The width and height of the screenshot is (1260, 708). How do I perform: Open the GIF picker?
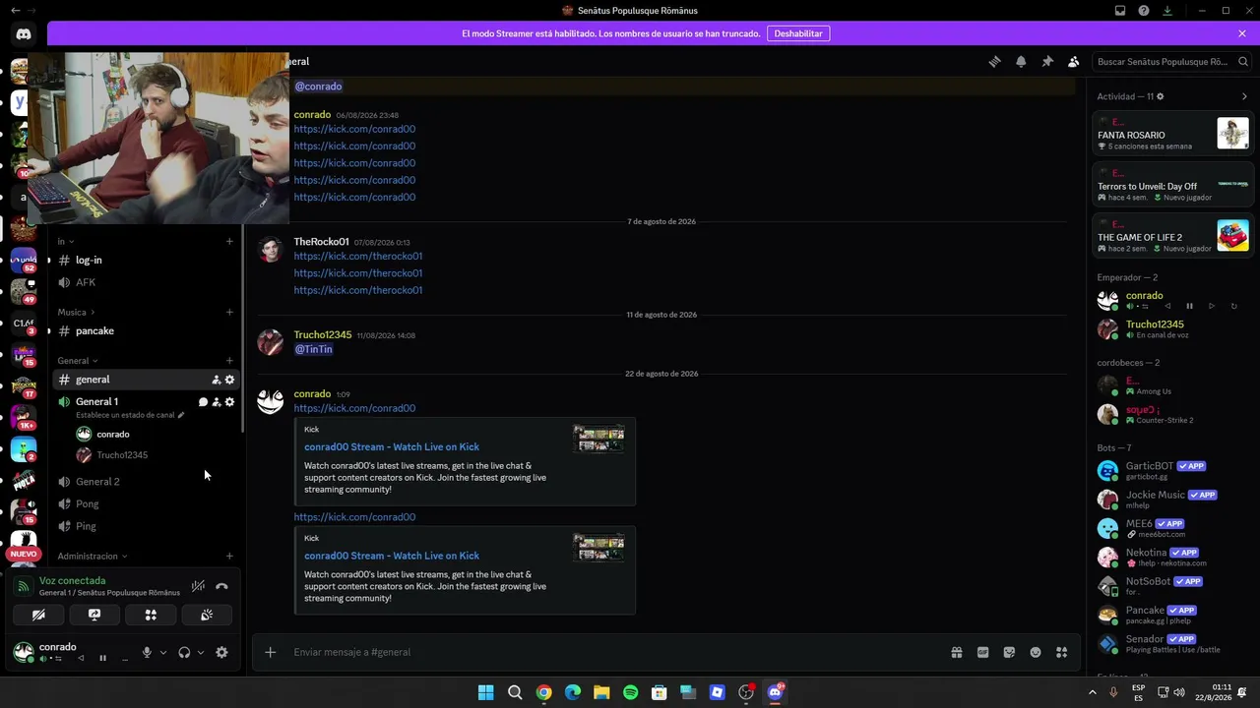point(982,652)
